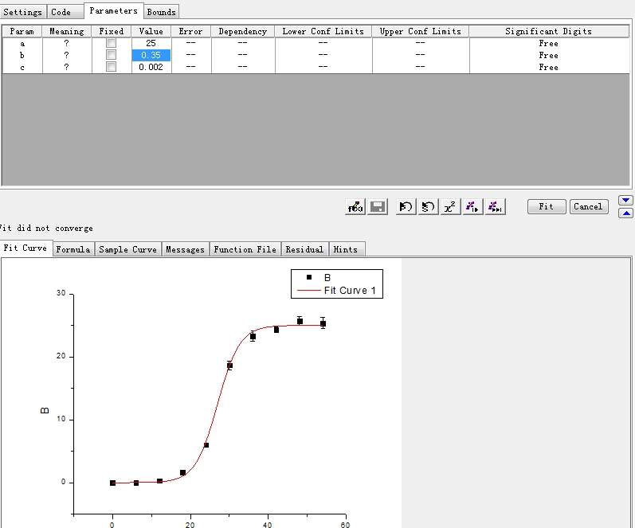Show the Residual tab
The width and height of the screenshot is (635, 528).
(304, 249)
